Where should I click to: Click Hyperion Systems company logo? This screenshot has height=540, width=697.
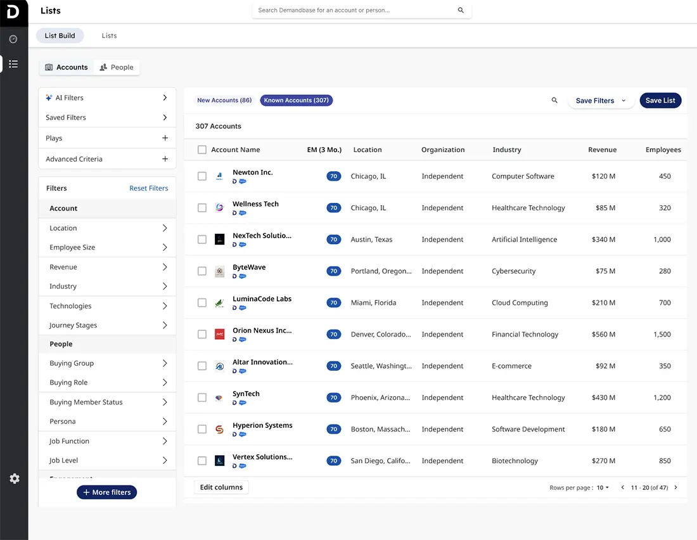coord(220,429)
